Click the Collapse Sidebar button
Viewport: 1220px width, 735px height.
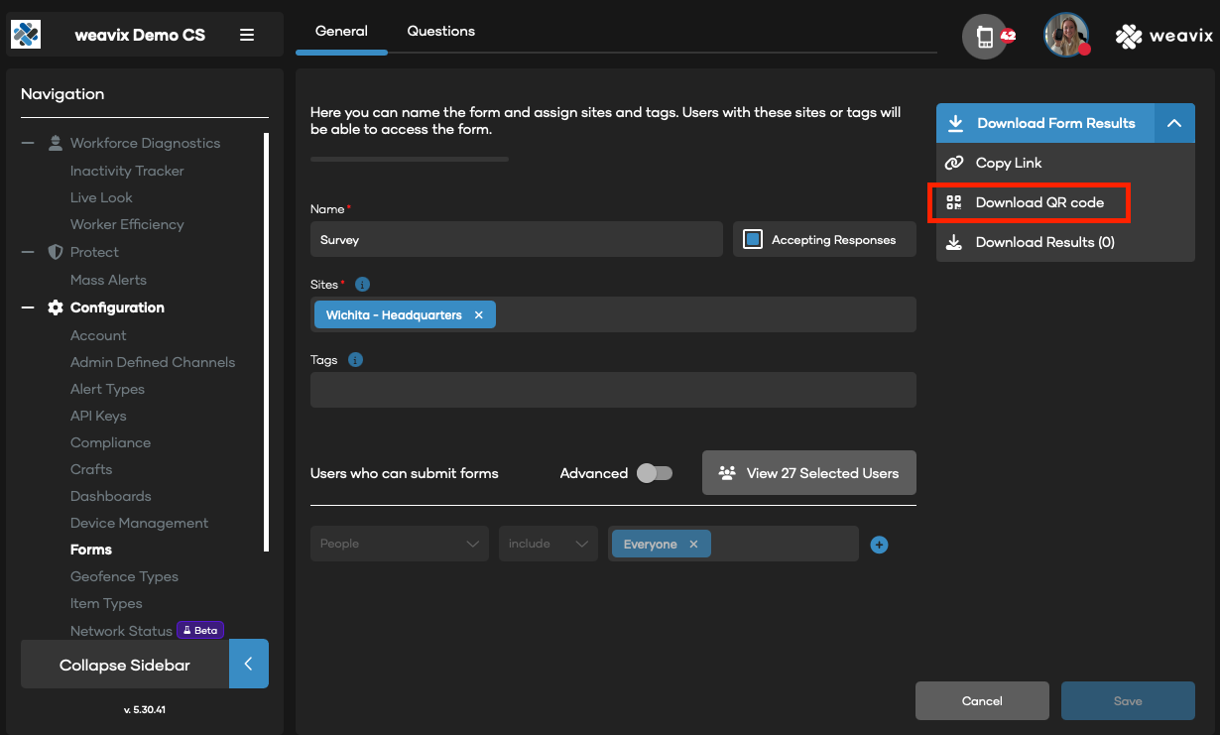pos(125,664)
